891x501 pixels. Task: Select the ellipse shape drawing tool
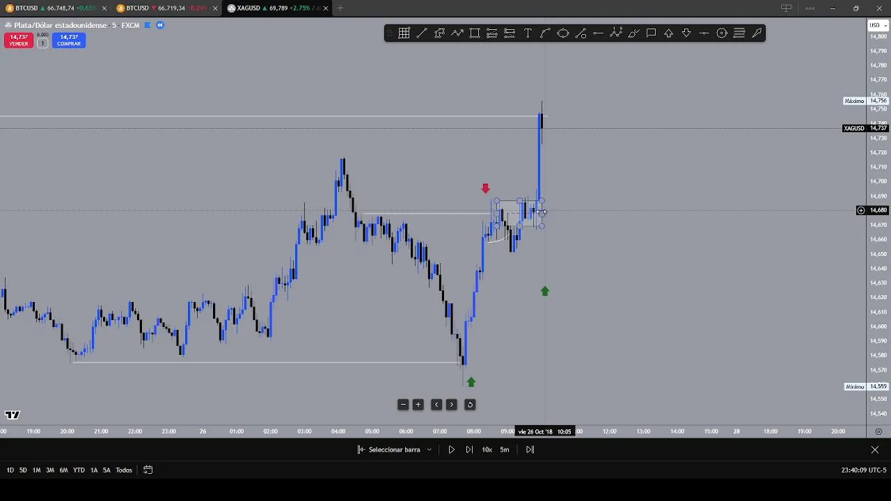(x=563, y=33)
